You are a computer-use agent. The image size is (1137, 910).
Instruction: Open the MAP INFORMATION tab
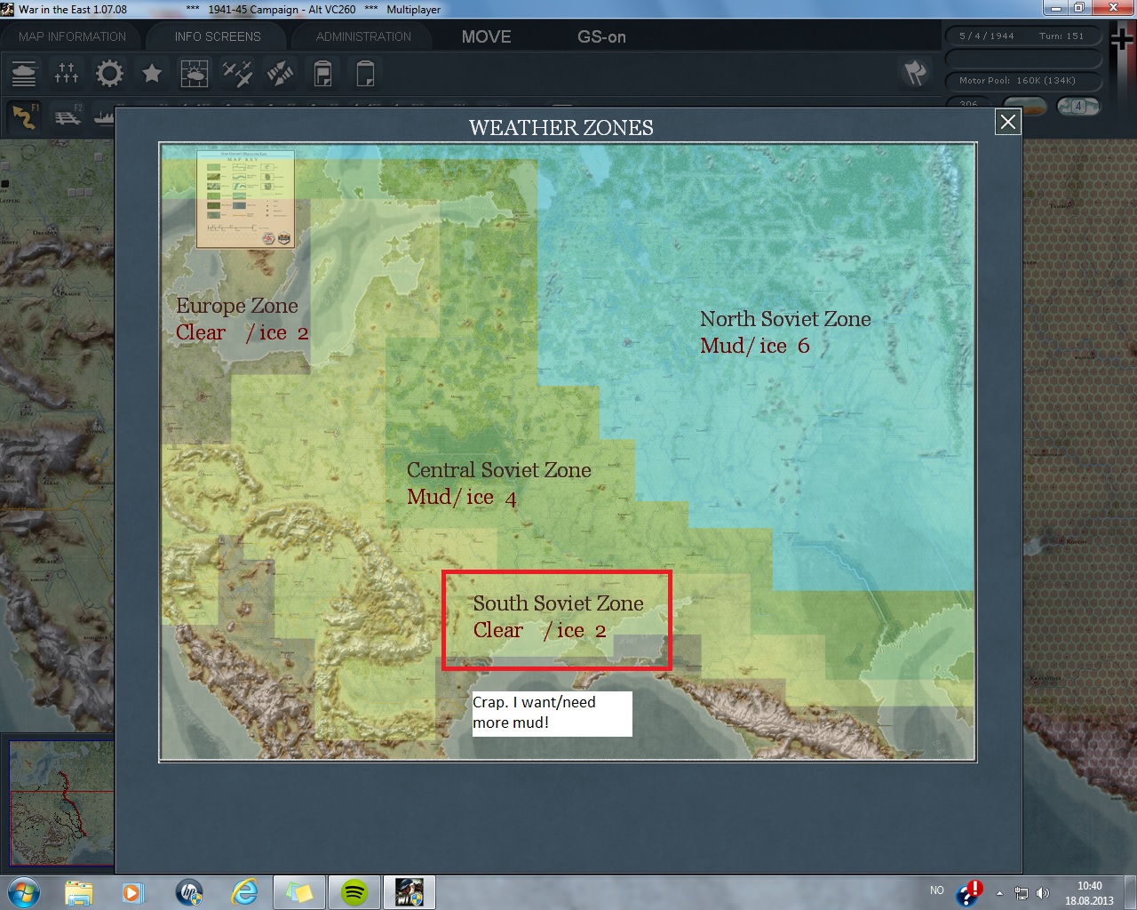(x=73, y=36)
